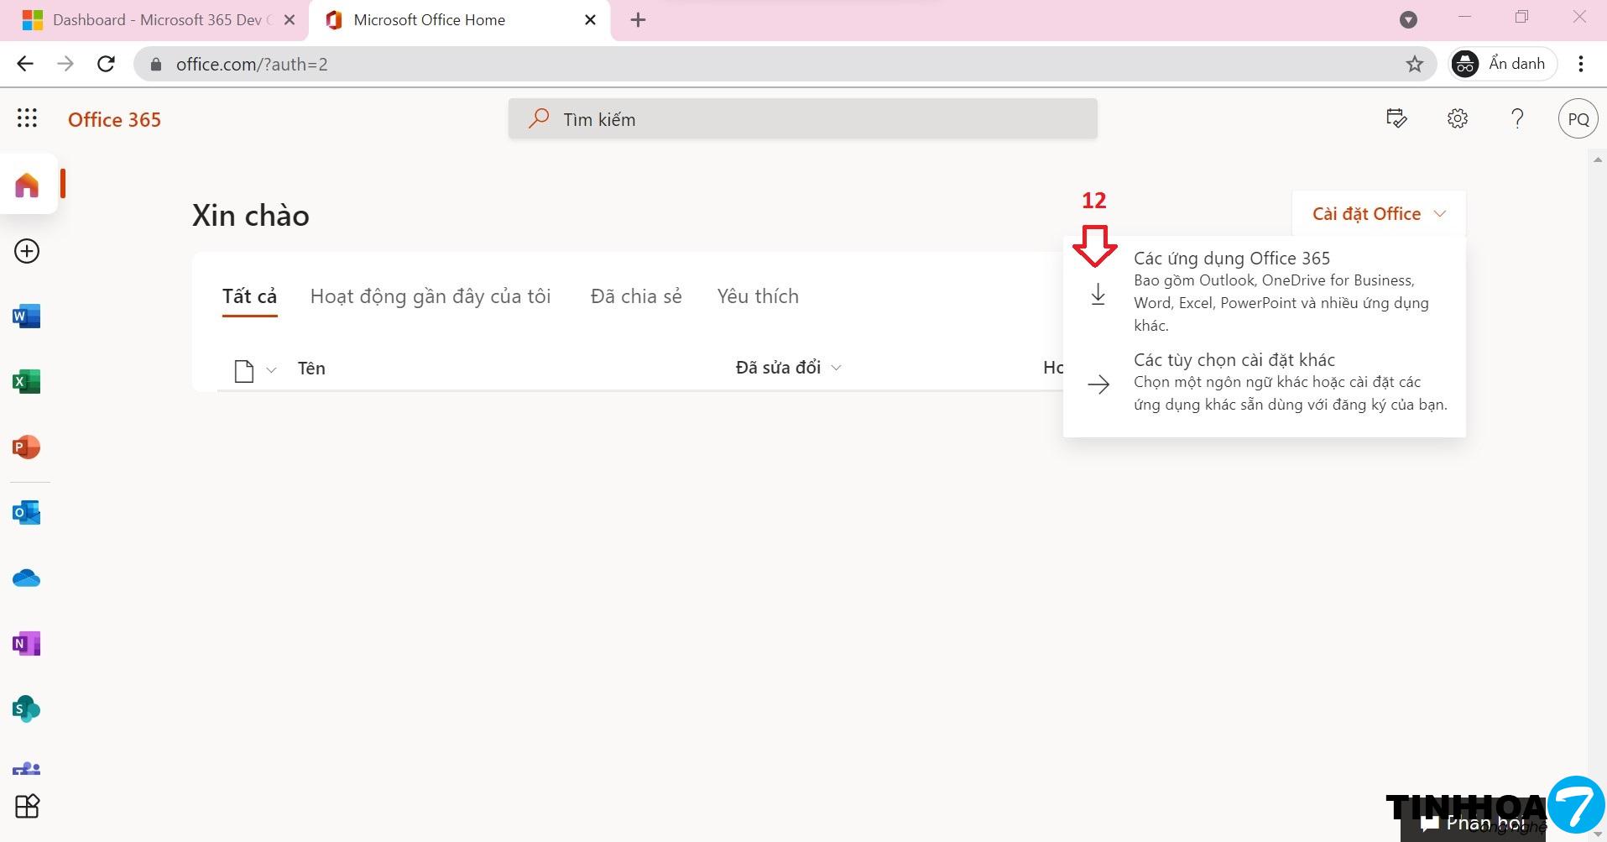Image resolution: width=1607 pixels, height=842 pixels.
Task: Bookmark this page with star icon
Action: click(x=1415, y=64)
